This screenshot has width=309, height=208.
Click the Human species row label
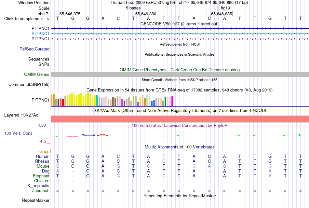[x=43, y=156]
